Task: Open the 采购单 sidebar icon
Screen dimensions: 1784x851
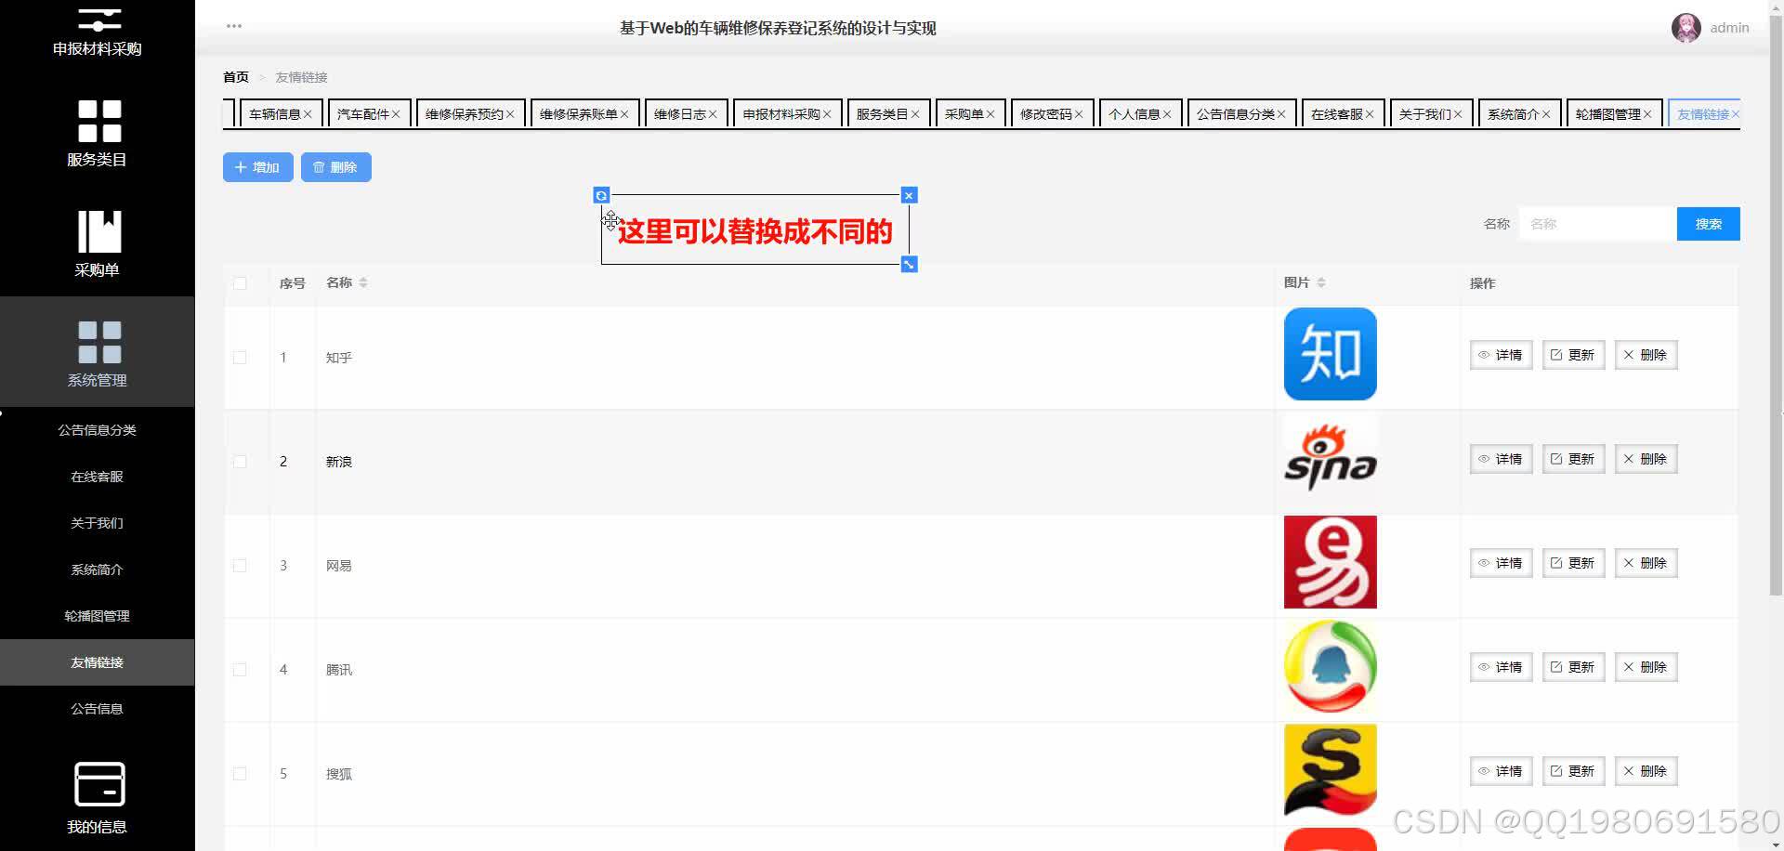Action: click(x=99, y=231)
